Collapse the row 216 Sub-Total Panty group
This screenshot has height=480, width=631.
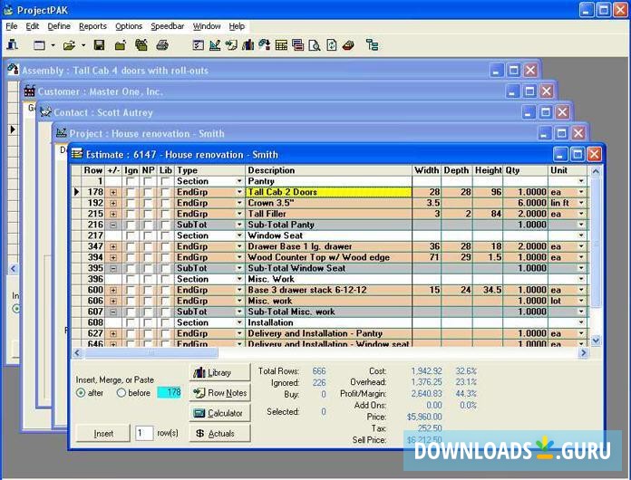113,225
